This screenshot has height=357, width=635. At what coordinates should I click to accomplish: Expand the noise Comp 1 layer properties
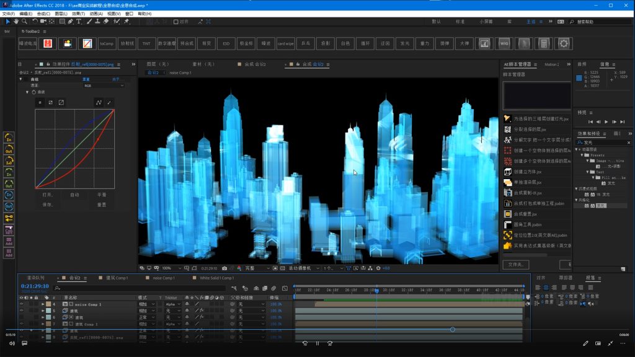pos(43,304)
